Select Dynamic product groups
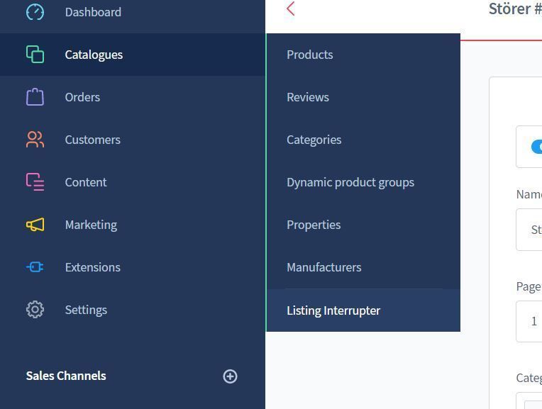The height and width of the screenshot is (409, 542). pyautogui.click(x=350, y=182)
